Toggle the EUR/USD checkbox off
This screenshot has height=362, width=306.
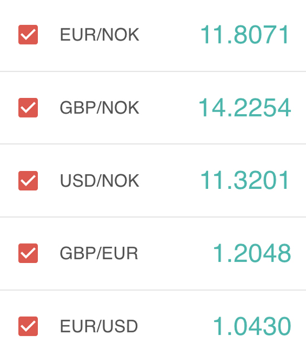click(x=28, y=326)
